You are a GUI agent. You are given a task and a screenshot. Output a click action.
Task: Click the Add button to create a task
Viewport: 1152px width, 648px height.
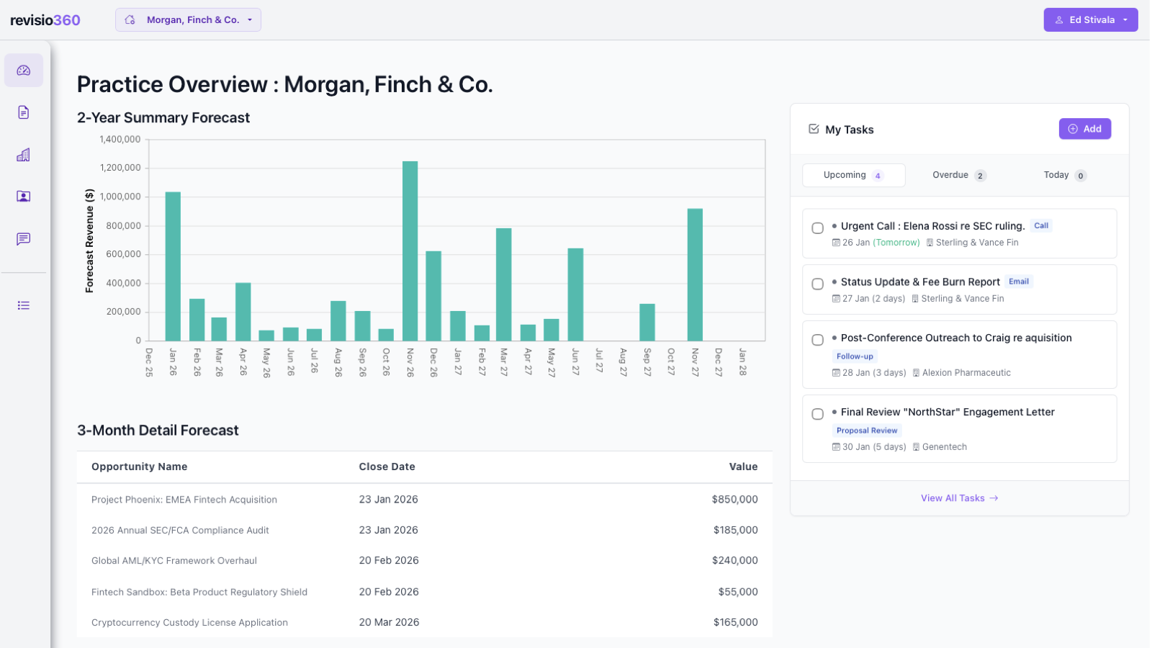coord(1085,128)
